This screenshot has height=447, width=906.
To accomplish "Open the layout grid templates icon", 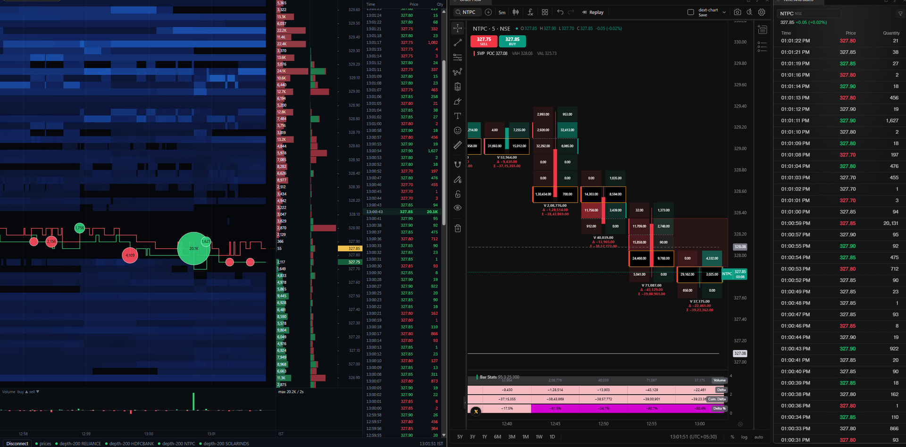I will coord(545,12).
